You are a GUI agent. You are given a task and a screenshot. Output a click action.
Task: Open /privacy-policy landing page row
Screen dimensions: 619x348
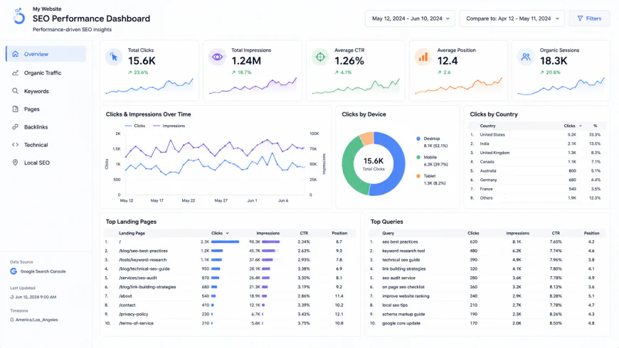point(230,314)
